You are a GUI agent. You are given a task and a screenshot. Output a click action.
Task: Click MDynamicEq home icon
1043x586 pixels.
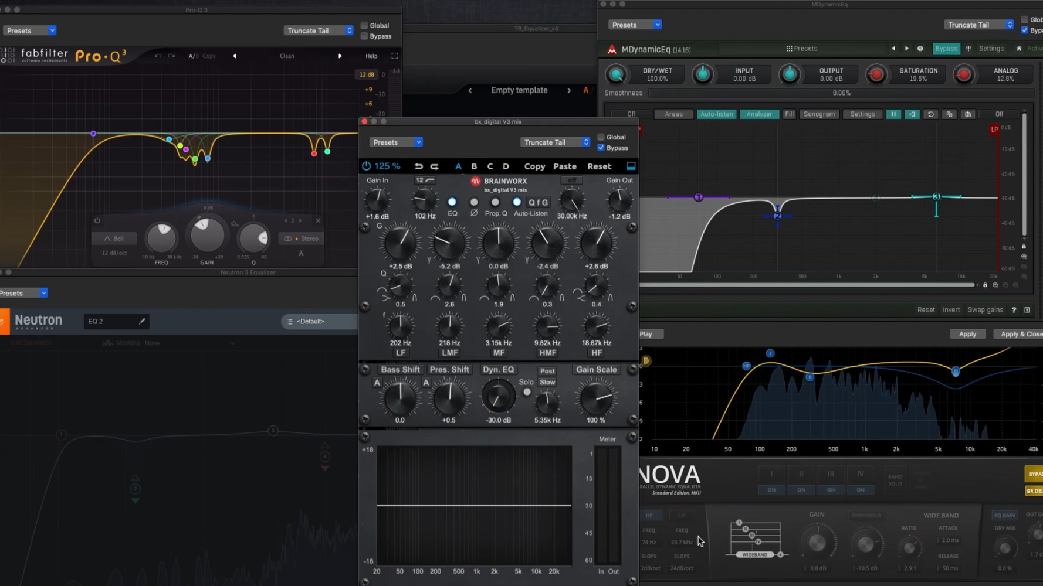(1019, 49)
